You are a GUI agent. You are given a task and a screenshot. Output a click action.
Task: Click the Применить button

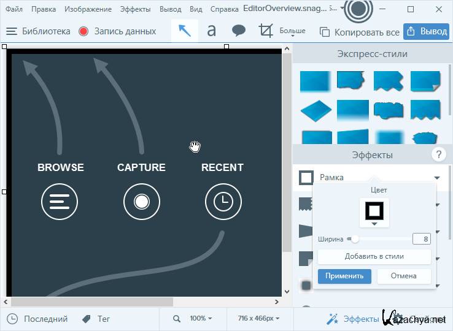click(x=344, y=276)
